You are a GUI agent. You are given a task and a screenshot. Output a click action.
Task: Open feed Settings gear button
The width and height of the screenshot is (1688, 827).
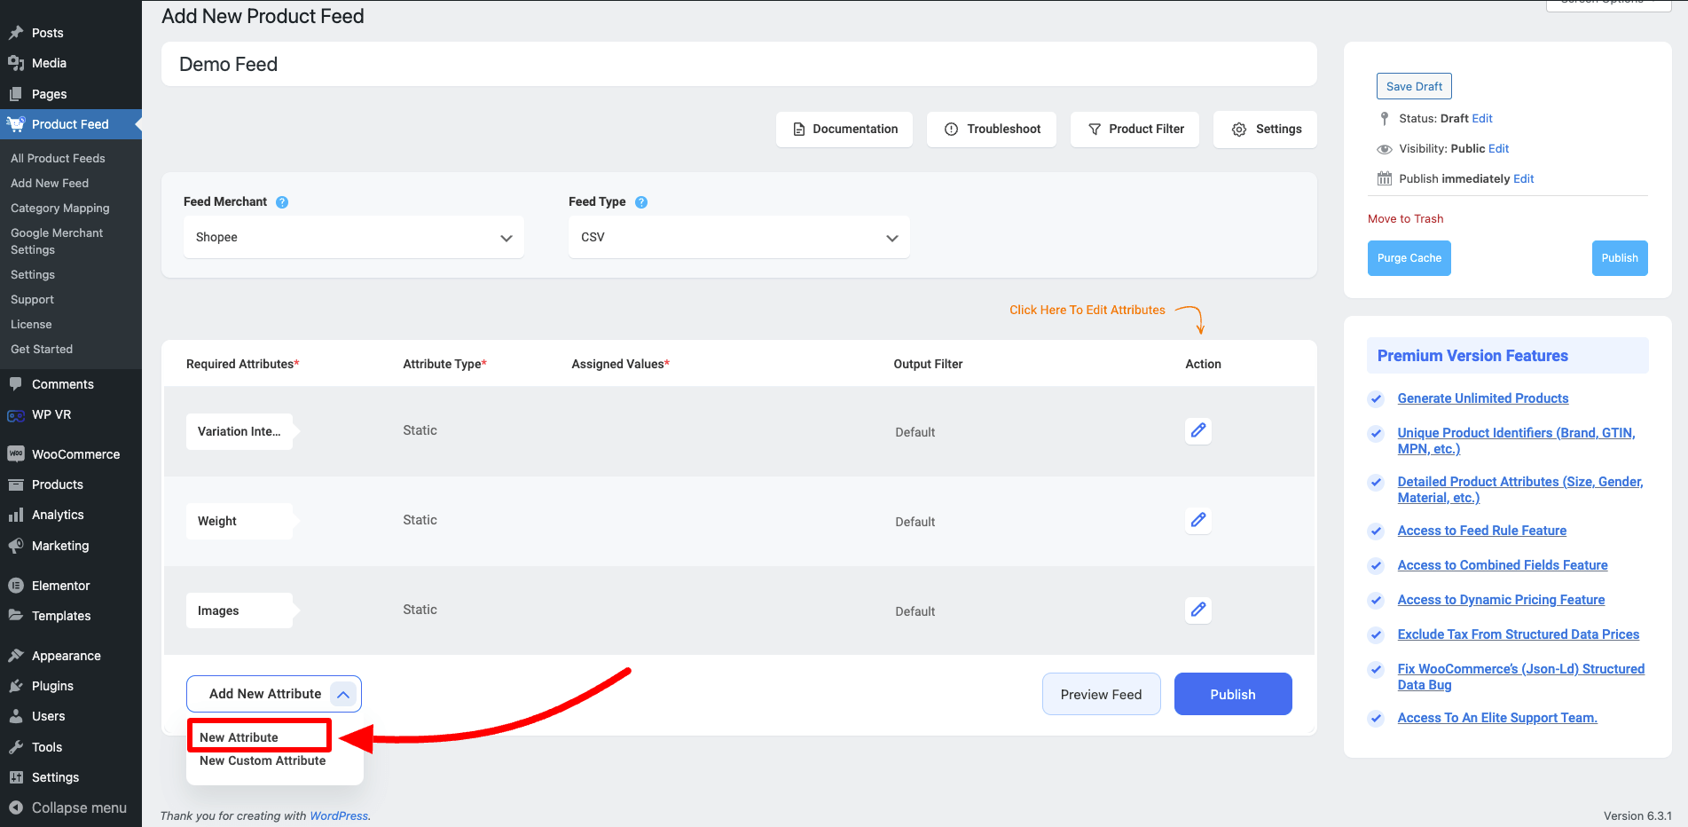(1265, 129)
